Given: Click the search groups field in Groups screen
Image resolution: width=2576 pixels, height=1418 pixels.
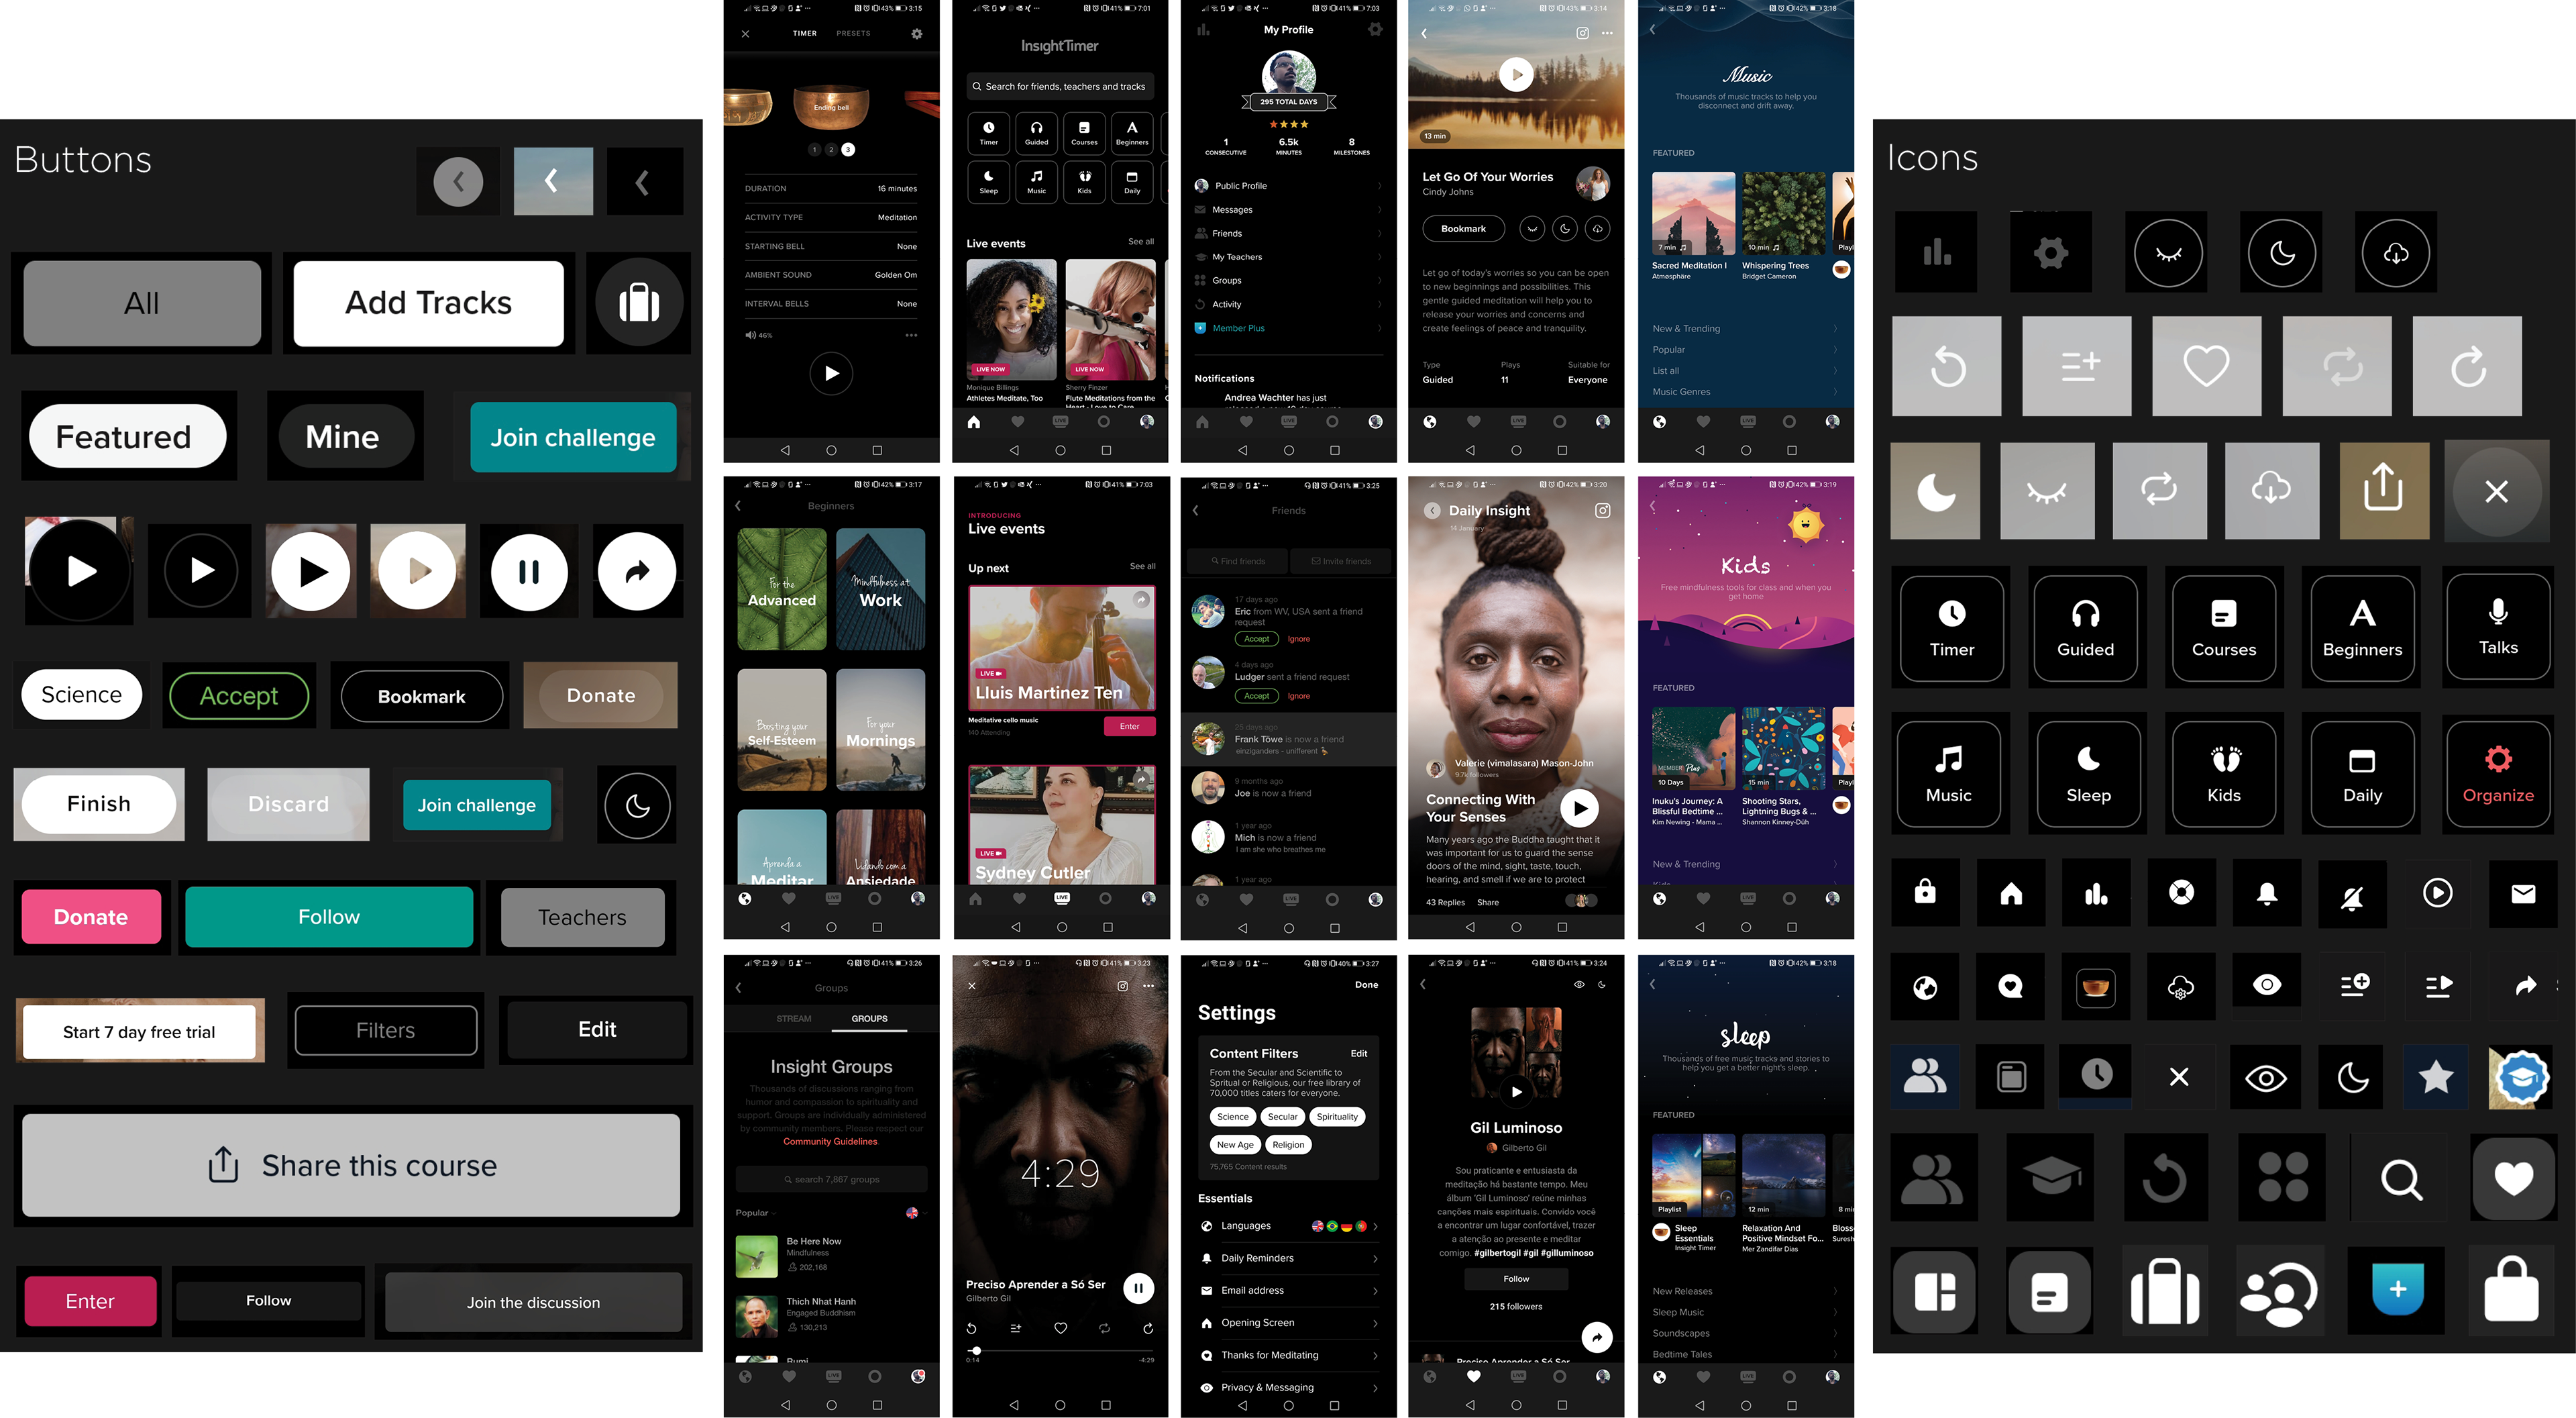Looking at the screenshot, I should click(x=831, y=1179).
